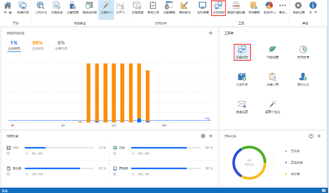Open 审批任务 approval tasks clipboard
Viewport: 329px width, 193px height.
[x=153, y=8]
